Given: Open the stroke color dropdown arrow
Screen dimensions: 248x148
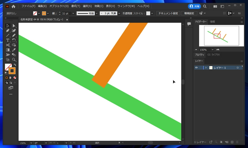Looking at the screenshot, I should pos(48,13).
